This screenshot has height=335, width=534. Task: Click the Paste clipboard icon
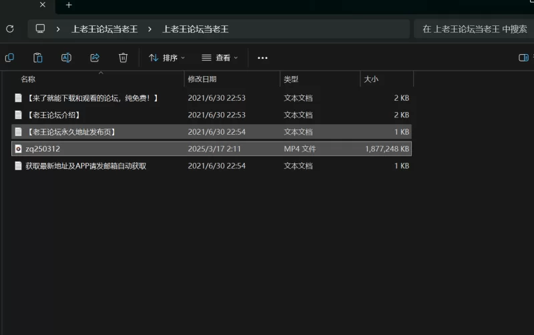point(38,58)
